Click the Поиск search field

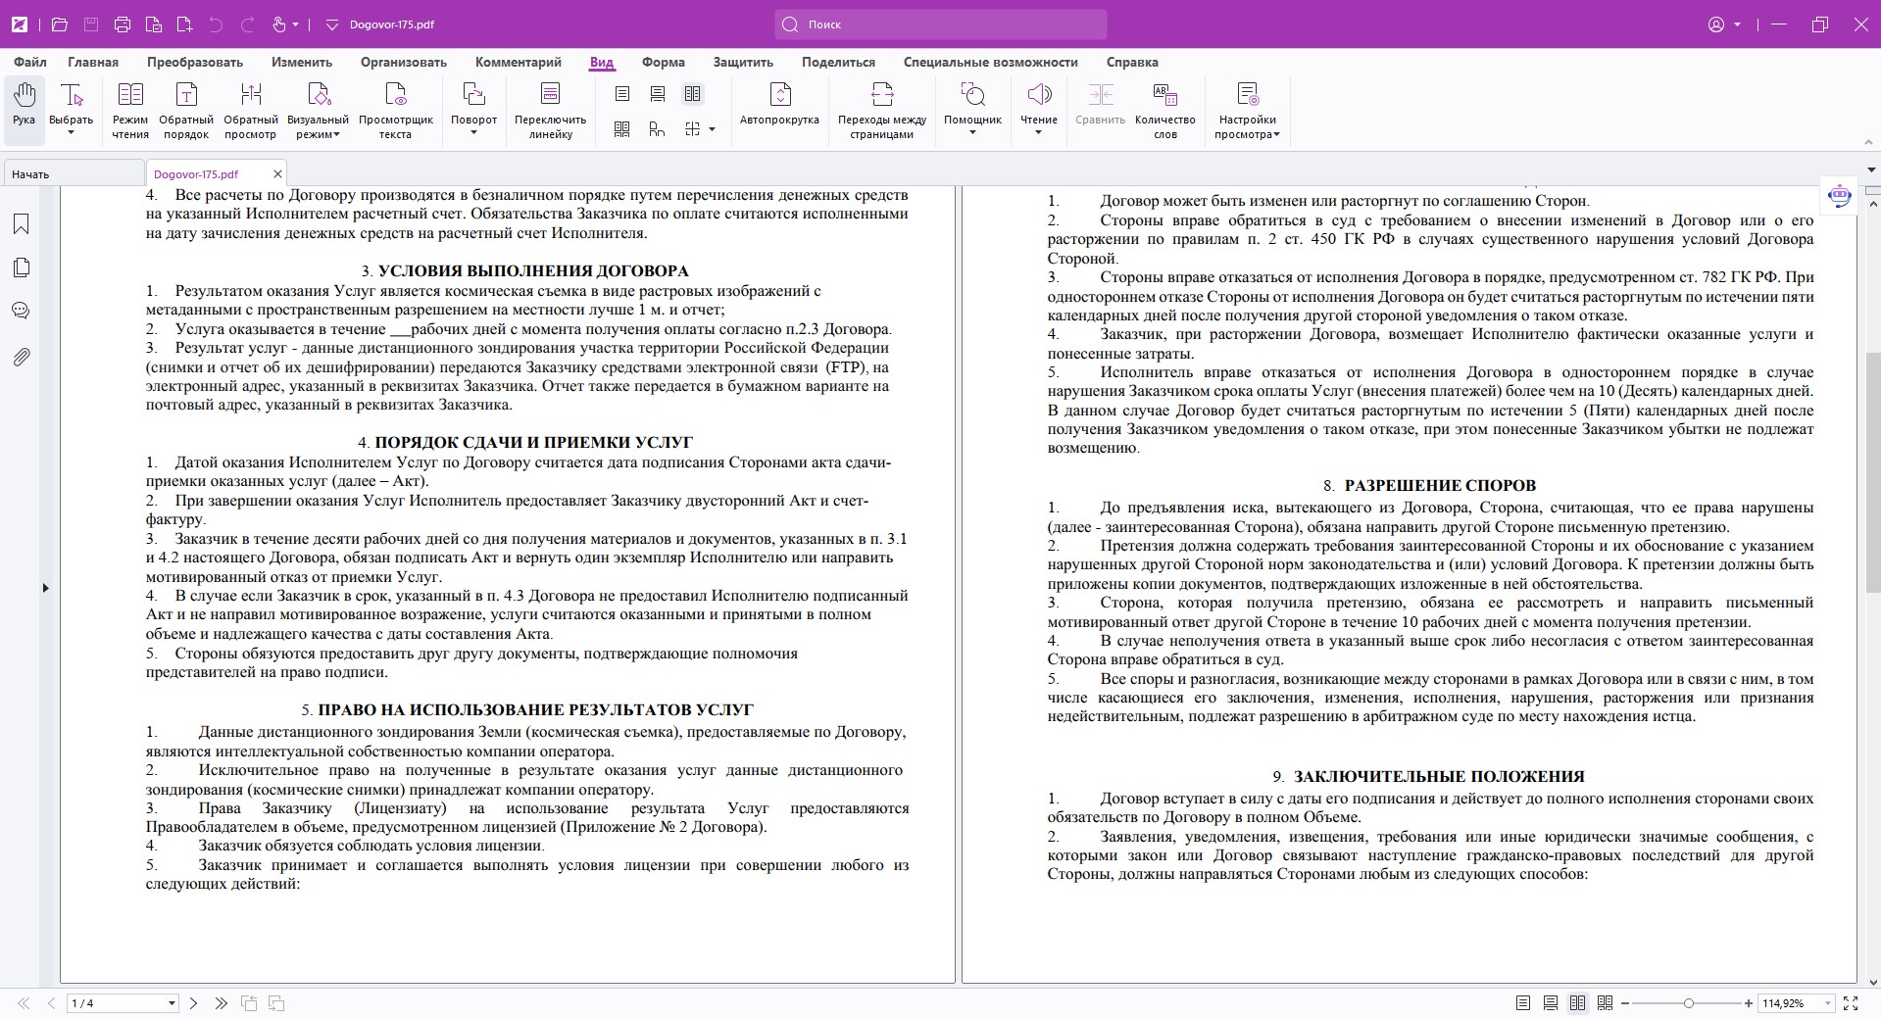[x=941, y=24]
